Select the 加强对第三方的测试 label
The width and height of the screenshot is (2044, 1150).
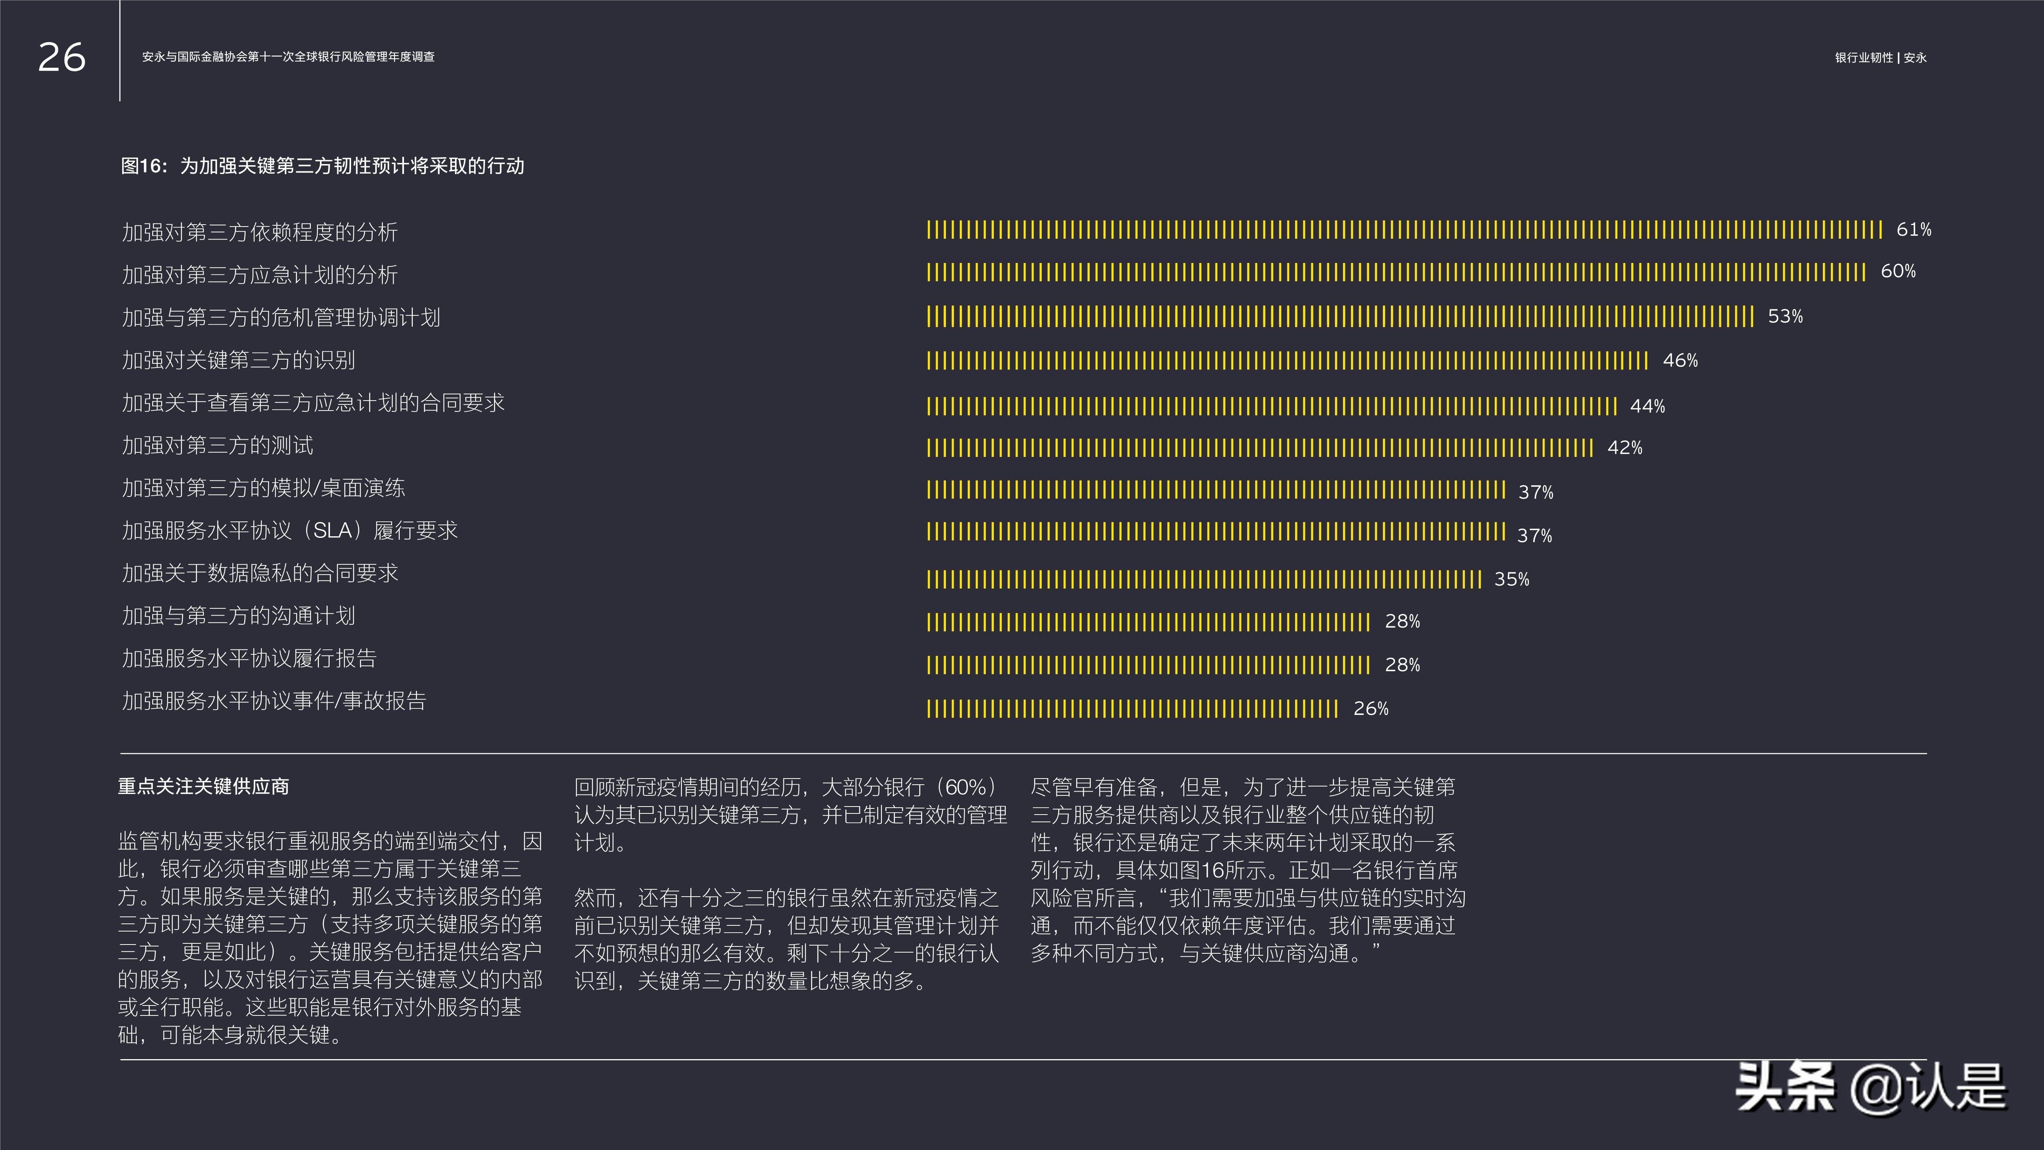[217, 445]
